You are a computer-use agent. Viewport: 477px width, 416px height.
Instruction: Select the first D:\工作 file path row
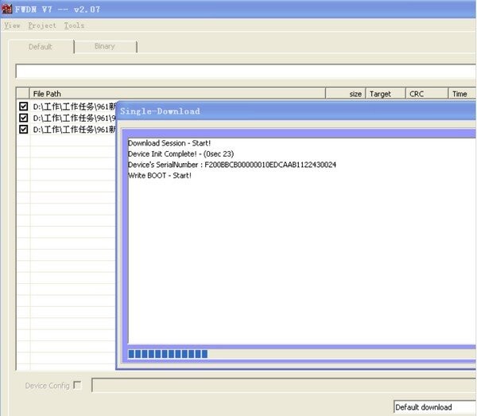[74, 107]
